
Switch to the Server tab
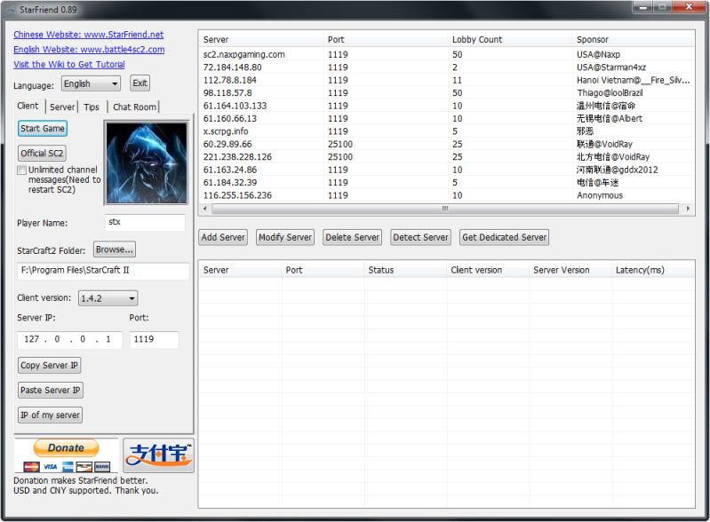(62, 107)
